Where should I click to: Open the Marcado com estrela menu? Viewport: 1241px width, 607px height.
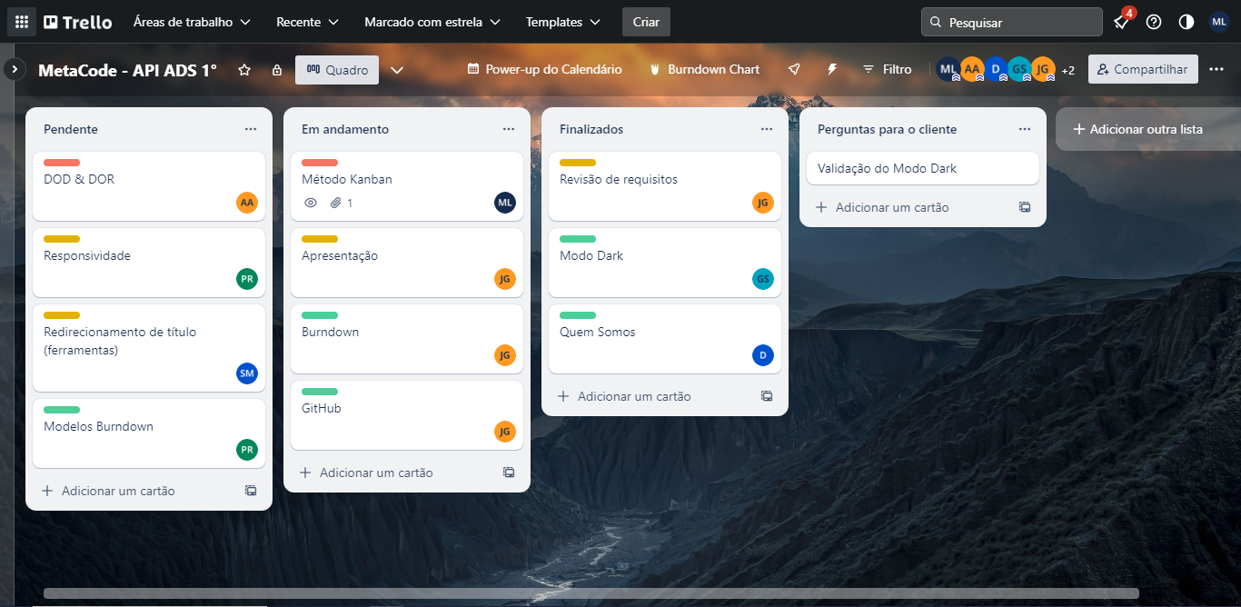[x=432, y=22]
